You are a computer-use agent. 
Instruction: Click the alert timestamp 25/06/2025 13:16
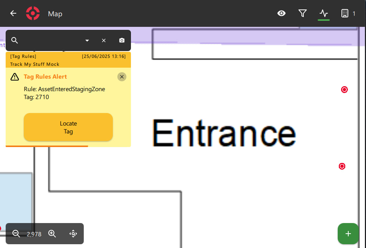pos(104,56)
